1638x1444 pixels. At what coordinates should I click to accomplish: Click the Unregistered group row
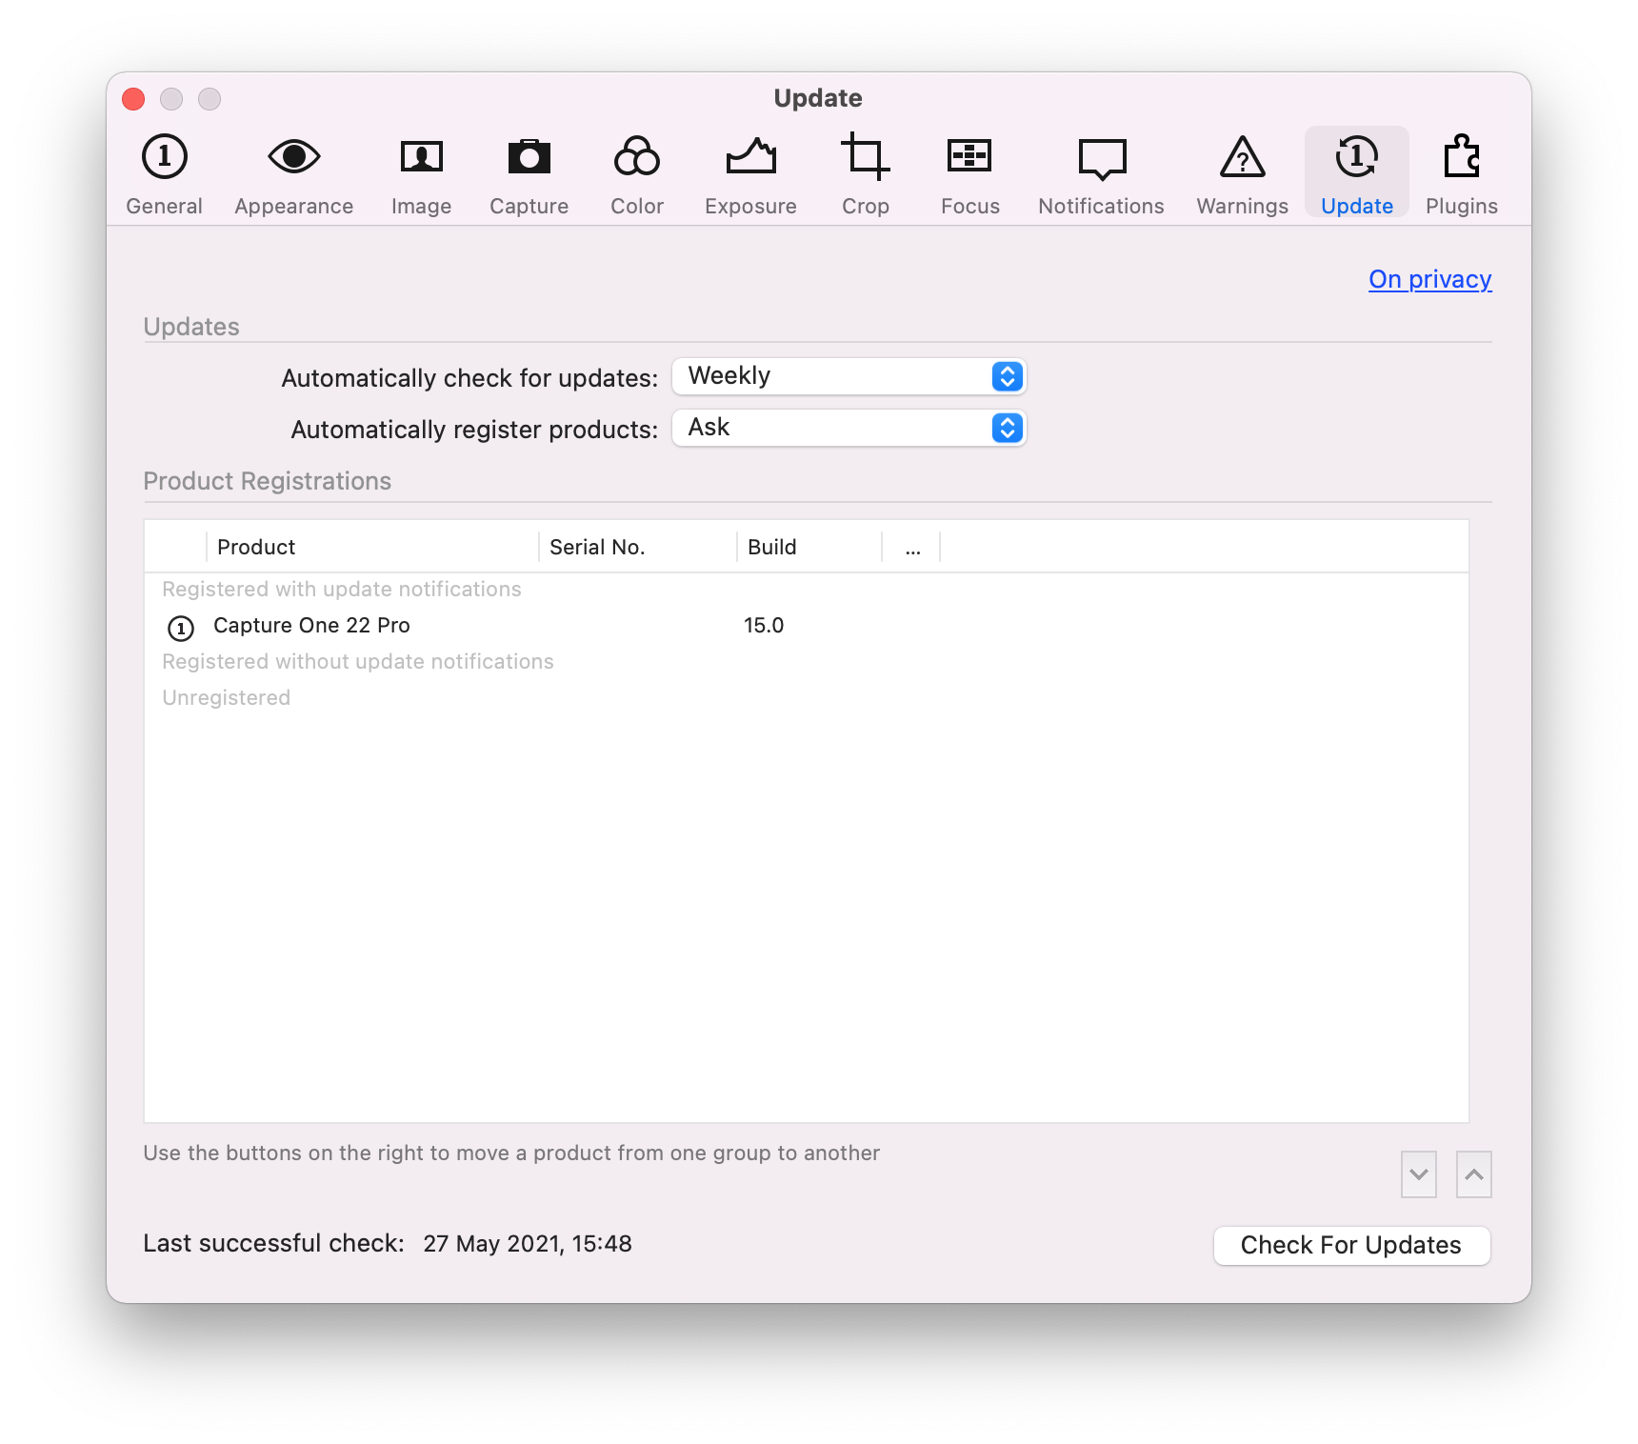[807, 698]
